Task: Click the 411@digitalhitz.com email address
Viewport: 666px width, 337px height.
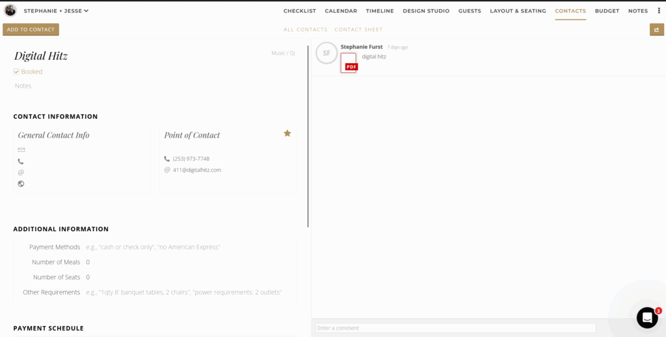Action: tap(197, 170)
